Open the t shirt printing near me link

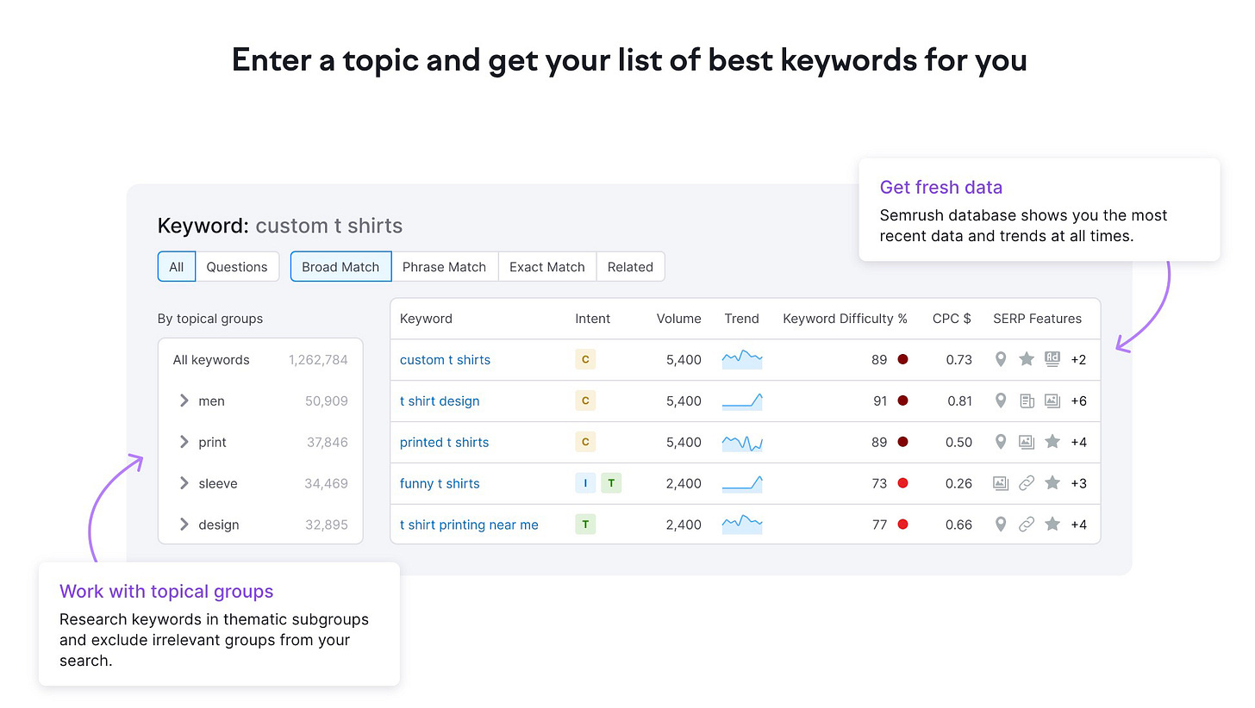pyautogui.click(x=469, y=525)
